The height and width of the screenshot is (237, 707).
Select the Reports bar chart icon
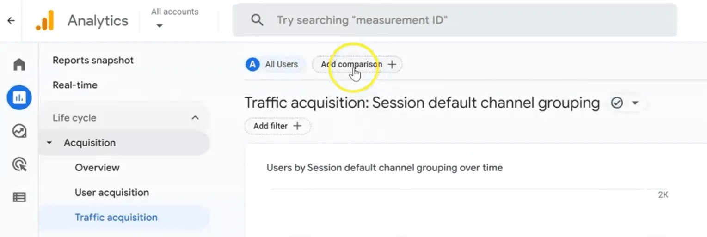(x=19, y=97)
